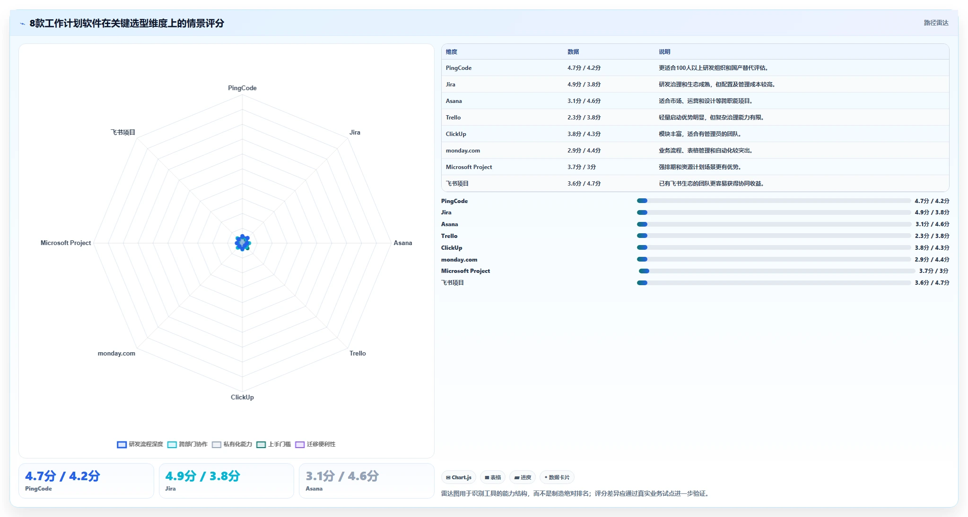The image size is (968, 517).
Task: Select the Microsoft Project cell in the table
Action: [x=469, y=167]
